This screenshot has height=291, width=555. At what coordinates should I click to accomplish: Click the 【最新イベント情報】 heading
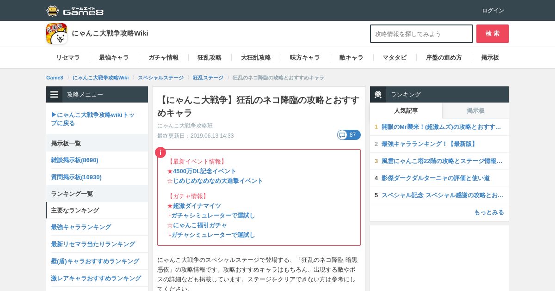point(197,161)
